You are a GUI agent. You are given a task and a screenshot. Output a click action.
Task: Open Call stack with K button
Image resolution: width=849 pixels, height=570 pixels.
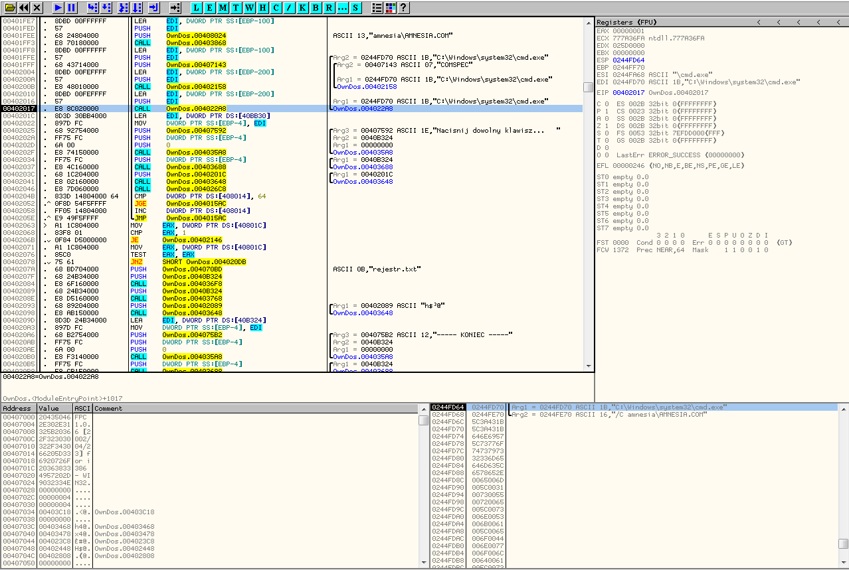click(x=302, y=8)
